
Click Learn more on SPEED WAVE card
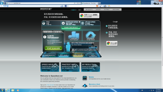(x=46, y=71)
